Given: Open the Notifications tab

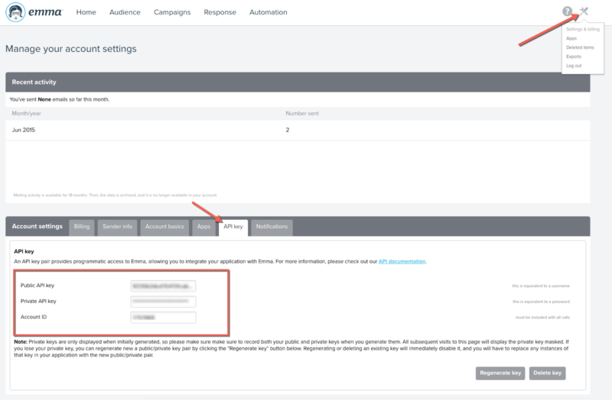Looking at the screenshot, I should pos(272,227).
